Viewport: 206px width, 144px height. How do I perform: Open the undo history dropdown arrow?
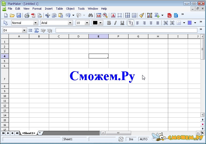click(73, 15)
